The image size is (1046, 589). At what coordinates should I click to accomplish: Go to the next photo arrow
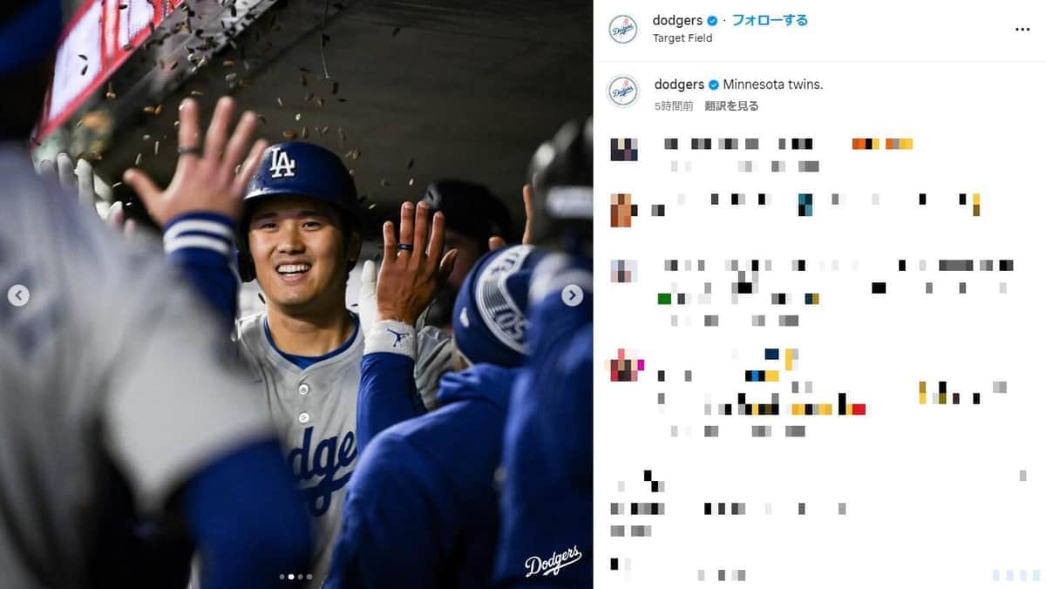pyautogui.click(x=572, y=295)
